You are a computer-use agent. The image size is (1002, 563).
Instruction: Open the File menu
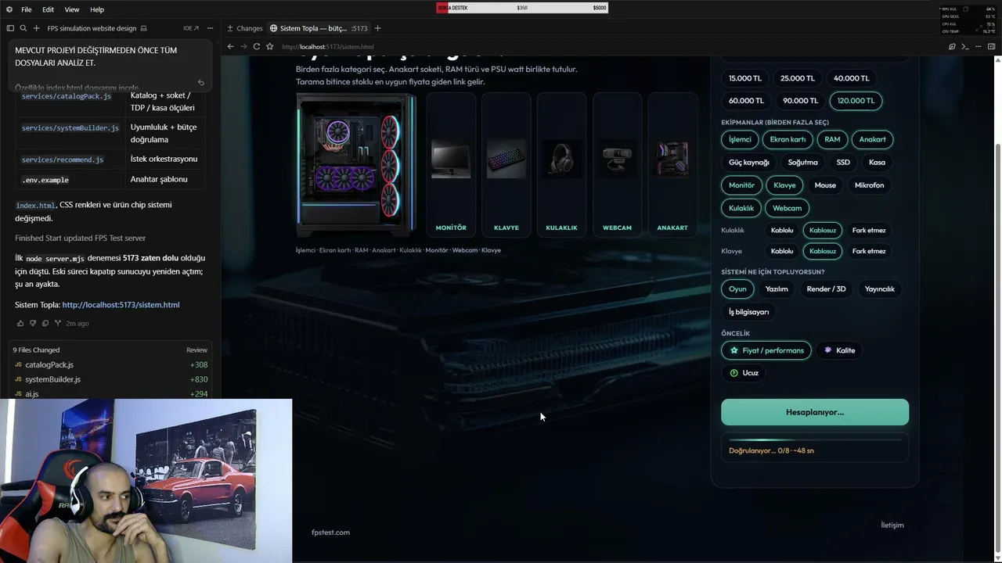[27, 9]
